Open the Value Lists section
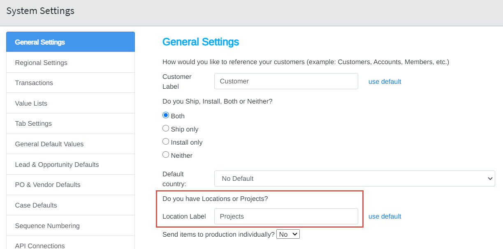 (30, 103)
